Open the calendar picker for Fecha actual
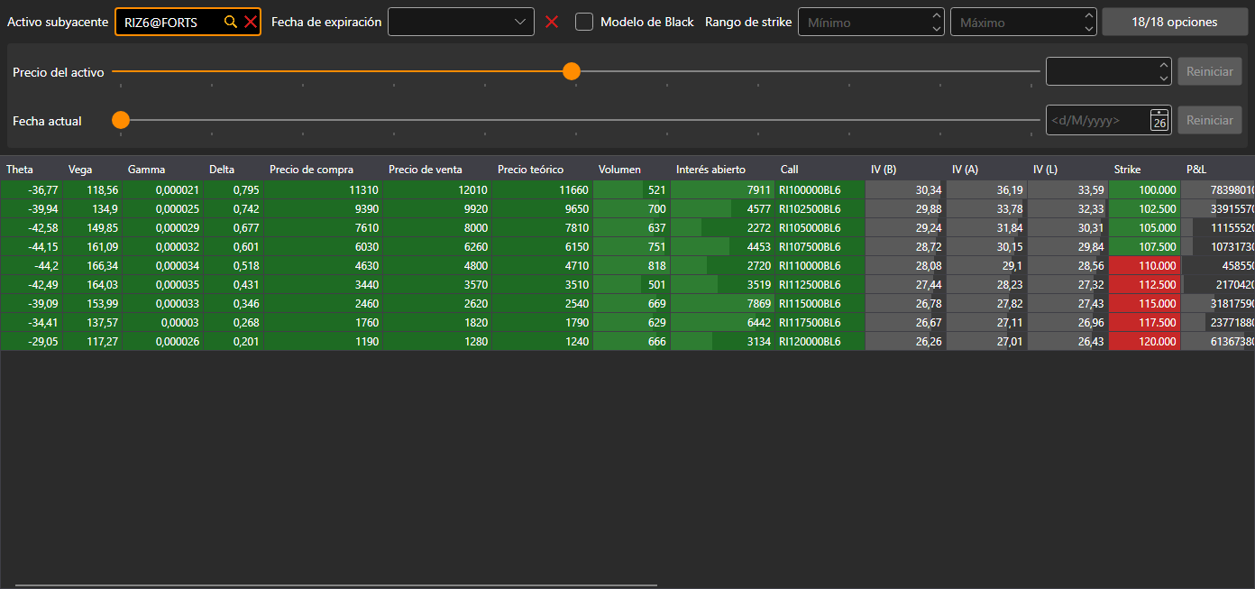 (x=1159, y=120)
